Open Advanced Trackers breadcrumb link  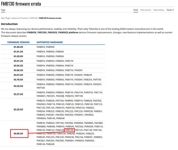pyautogui.click(x=20, y=18)
